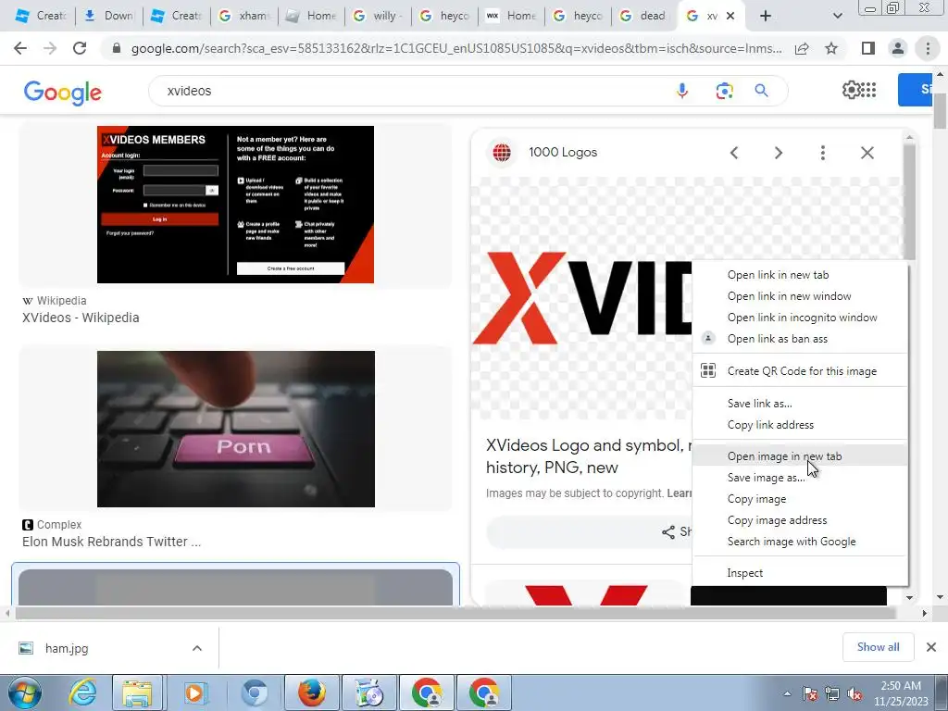Image resolution: width=948 pixels, height=711 pixels.
Task: Go to Google home via logo
Action: (63, 92)
